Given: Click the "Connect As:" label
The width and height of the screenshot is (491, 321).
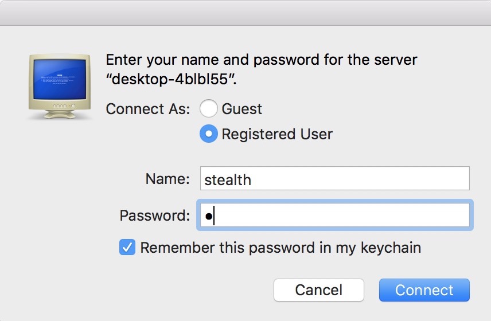Looking at the screenshot, I should tap(148, 109).
